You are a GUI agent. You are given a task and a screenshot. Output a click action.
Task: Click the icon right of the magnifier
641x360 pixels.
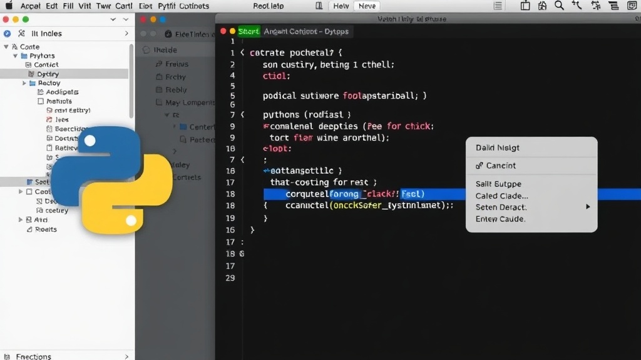click(x=577, y=5)
